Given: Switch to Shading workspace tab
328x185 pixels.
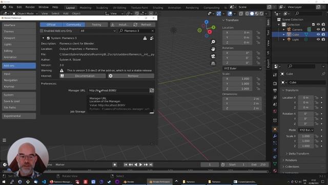Looking at the screenshot, I should pyautogui.click(x=158, y=8).
